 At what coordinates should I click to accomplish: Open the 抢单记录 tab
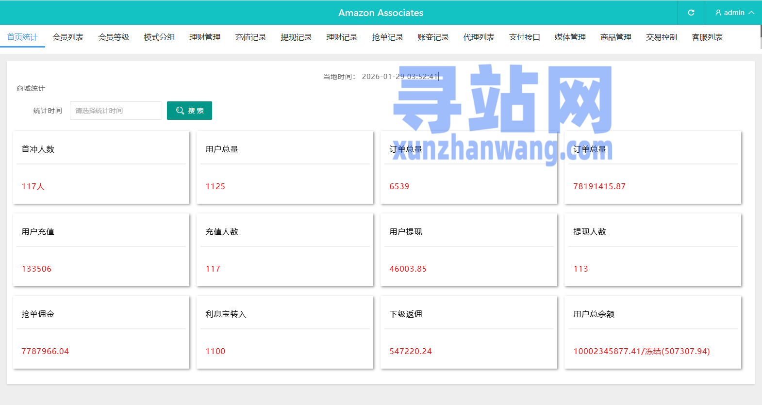coord(387,37)
